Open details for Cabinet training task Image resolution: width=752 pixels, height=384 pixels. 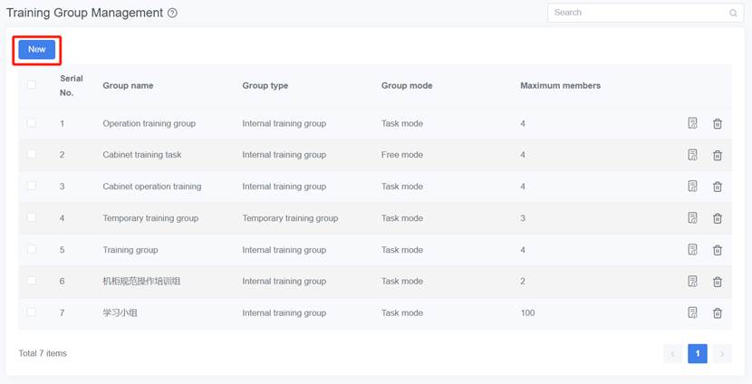(692, 155)
